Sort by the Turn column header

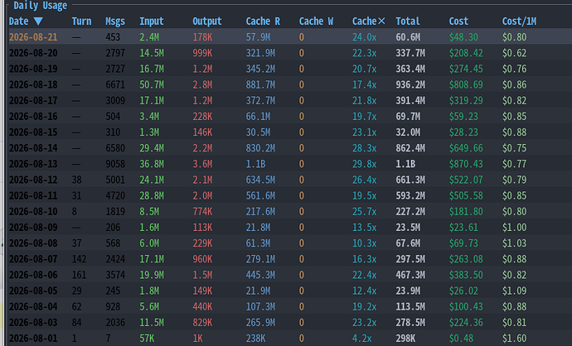(81, 22)
